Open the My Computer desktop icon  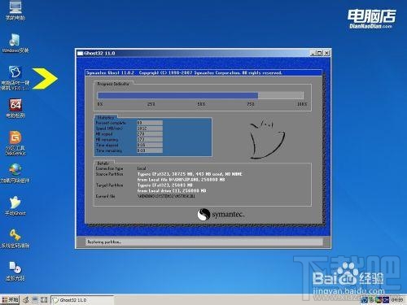15,11
